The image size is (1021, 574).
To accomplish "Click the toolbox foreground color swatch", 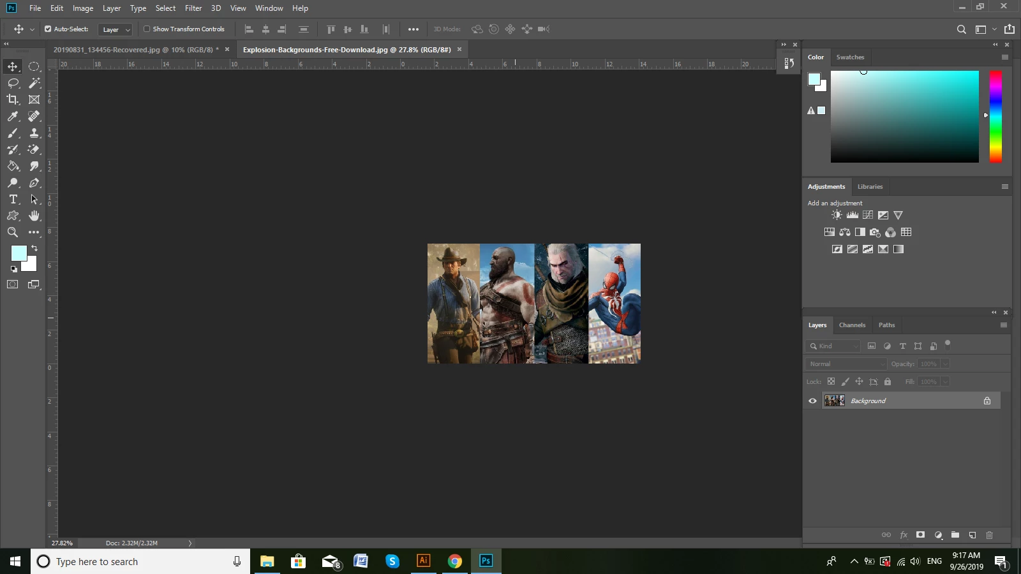I will click(19, 253).
